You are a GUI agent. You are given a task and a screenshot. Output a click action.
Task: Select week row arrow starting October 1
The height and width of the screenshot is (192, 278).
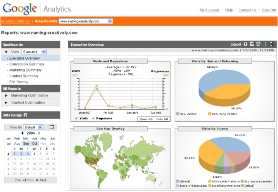(x=8, y=154)
